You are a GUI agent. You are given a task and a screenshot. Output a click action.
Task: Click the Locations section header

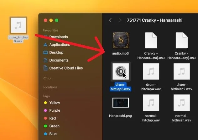click(x=50, y=87)
